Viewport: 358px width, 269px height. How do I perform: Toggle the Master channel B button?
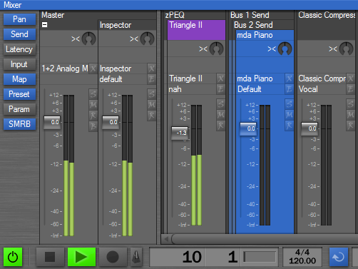pyautogui.click(x=93, y=126)
